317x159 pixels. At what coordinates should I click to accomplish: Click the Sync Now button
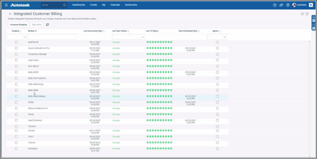pyautogui.click(x=37, y=25)
